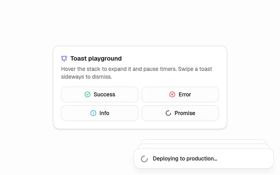Click the Toast playground heading
This screenshot has width=280, height=175.
[96, 58]
